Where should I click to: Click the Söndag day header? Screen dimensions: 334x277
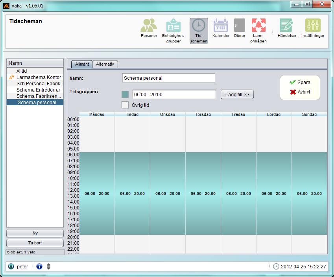pyautogui.click(x=309, y=114)
